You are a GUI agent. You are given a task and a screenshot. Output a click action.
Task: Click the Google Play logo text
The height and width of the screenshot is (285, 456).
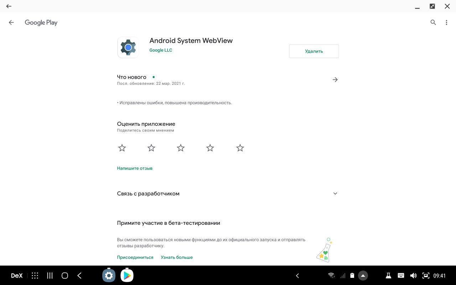tap(41, 22)
